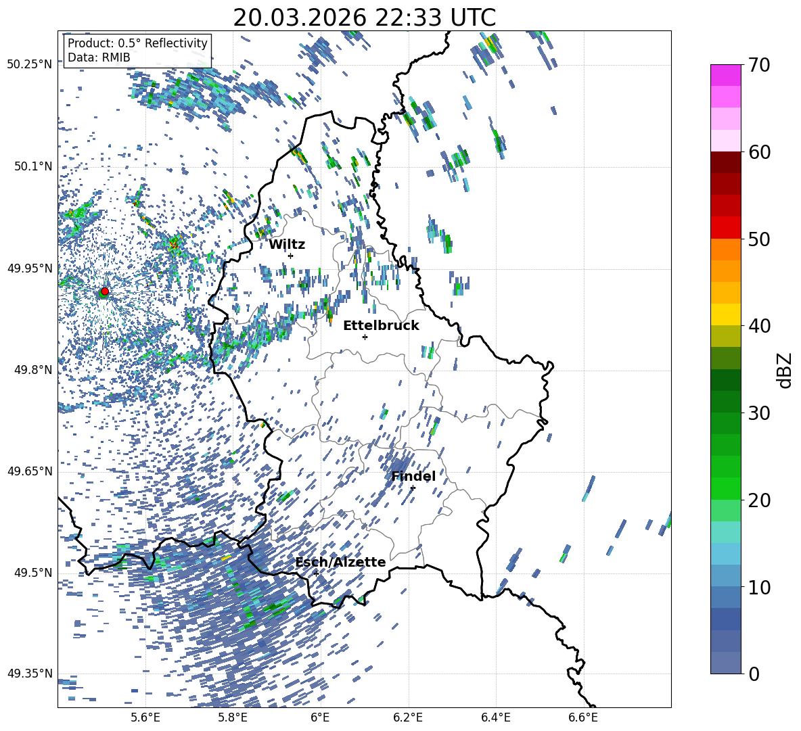Click the 60 colorbar tick value

click(x=760, y=152)
